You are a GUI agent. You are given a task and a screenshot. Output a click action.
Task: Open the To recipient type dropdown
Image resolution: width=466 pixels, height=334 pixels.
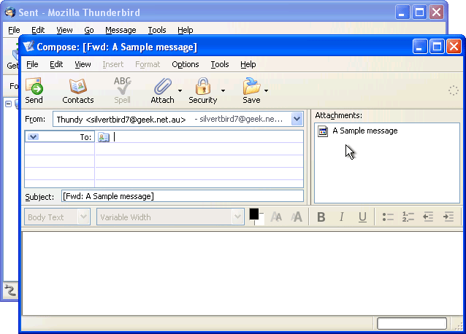(x=33, y=137)
